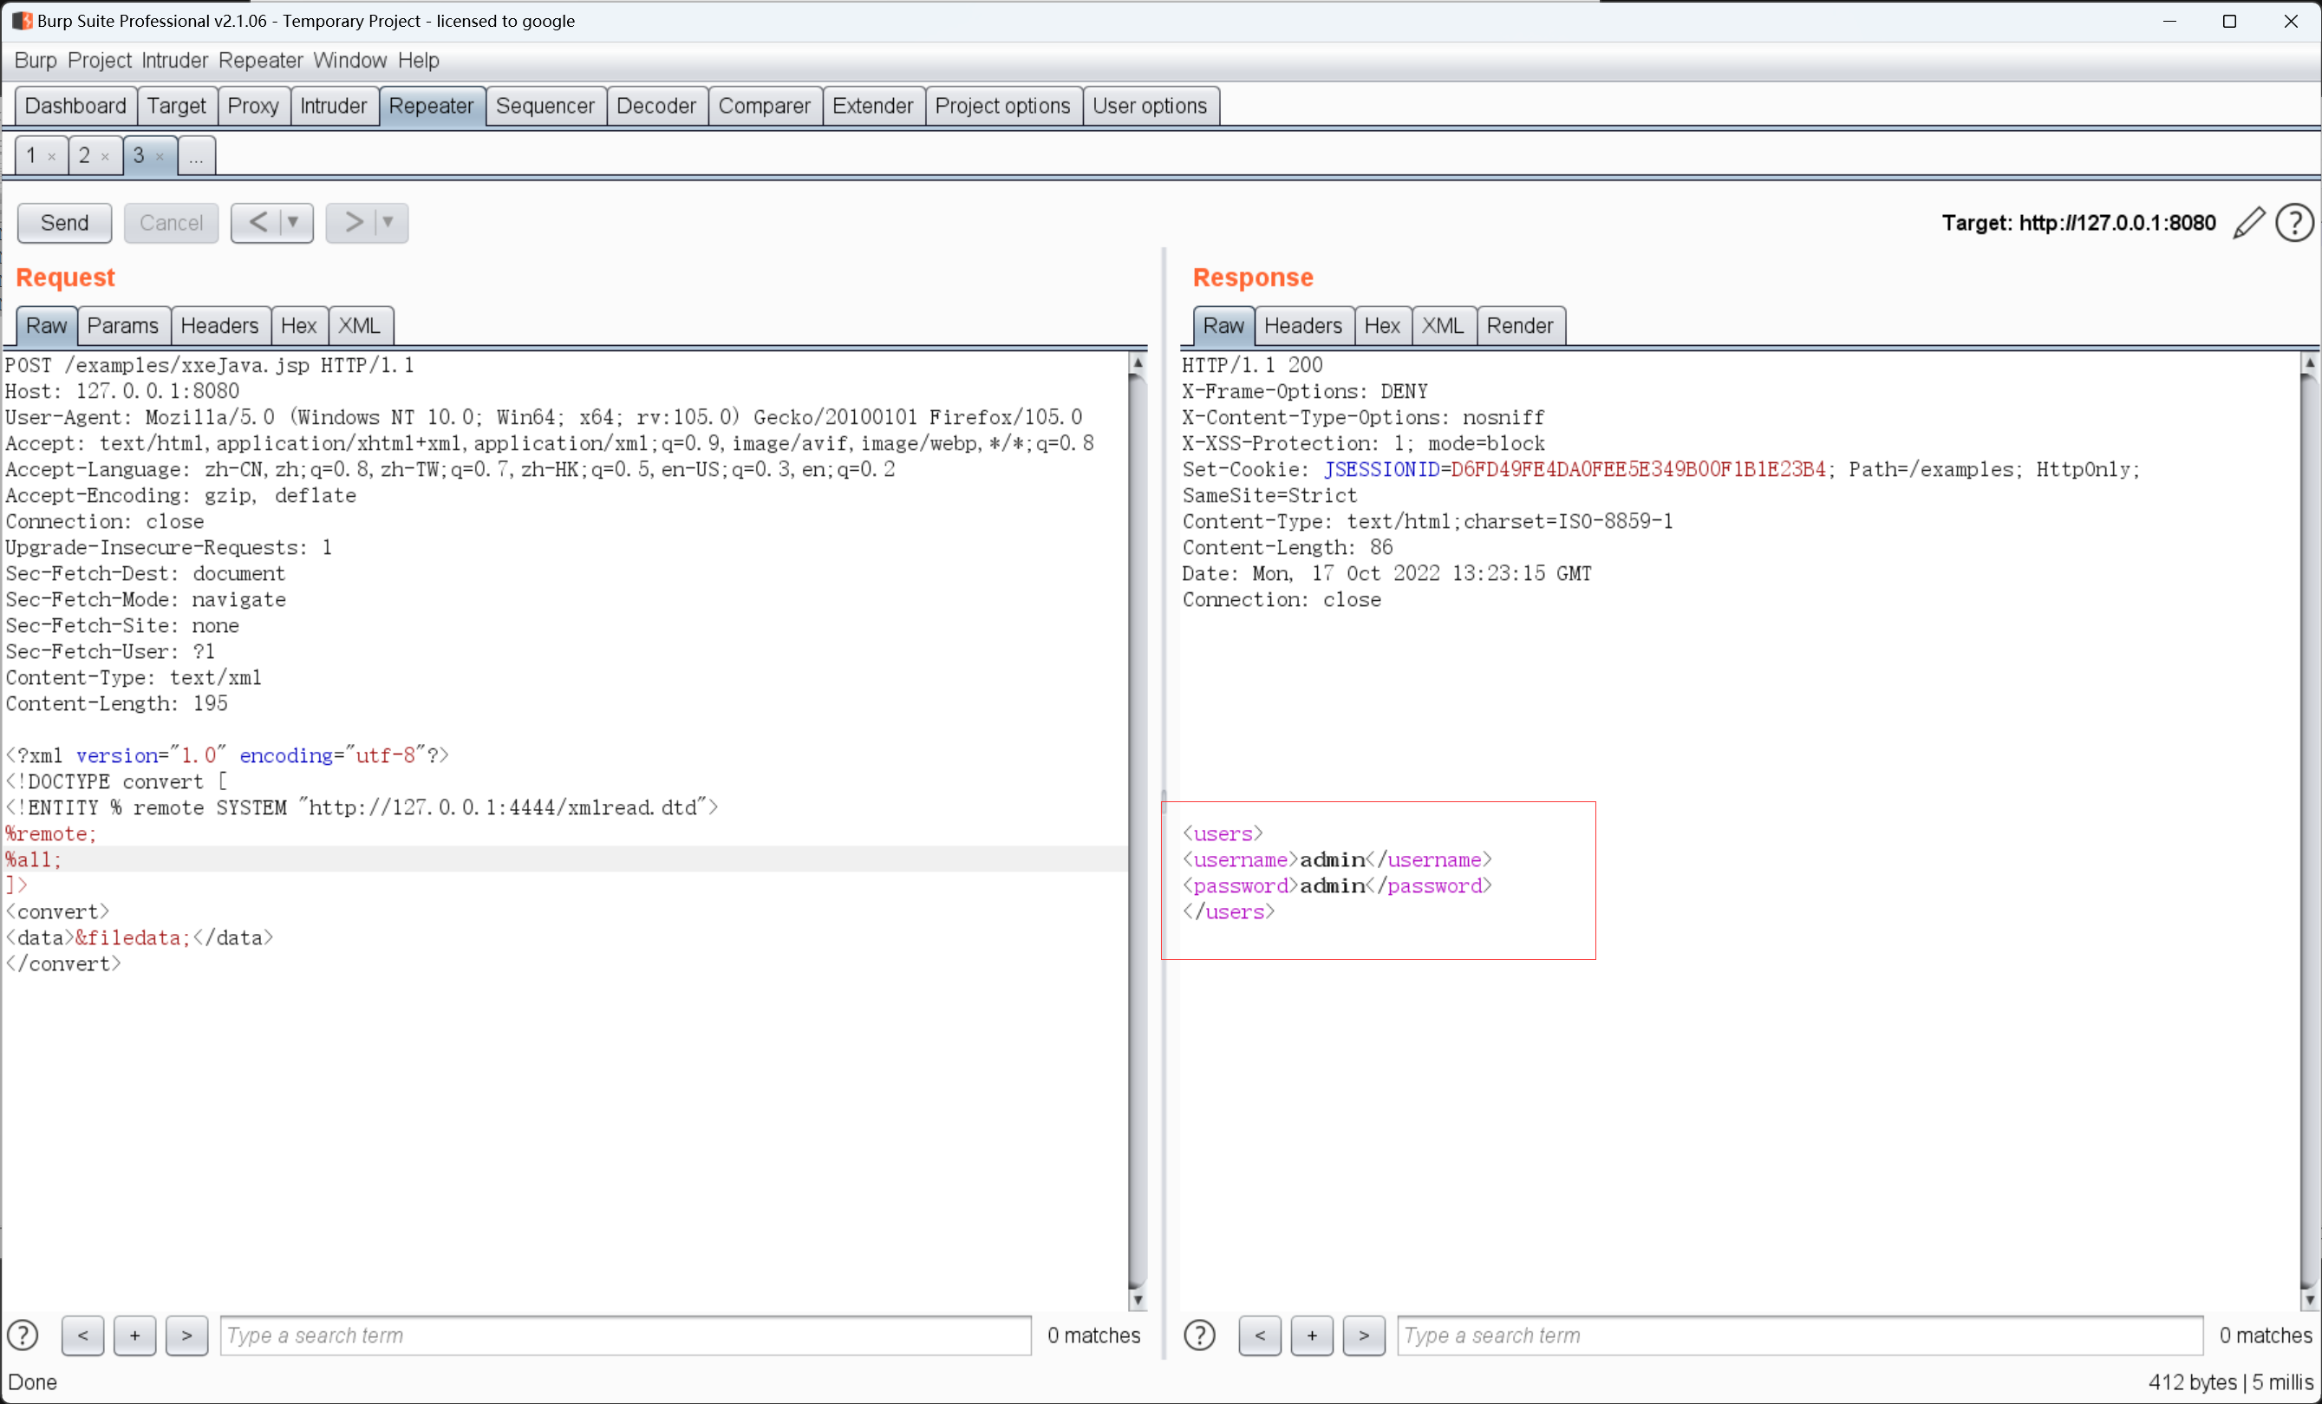Screen dimensions: 2322x1404
Task: Switch response view to XML tab
Action: [x=1443, y=326]
